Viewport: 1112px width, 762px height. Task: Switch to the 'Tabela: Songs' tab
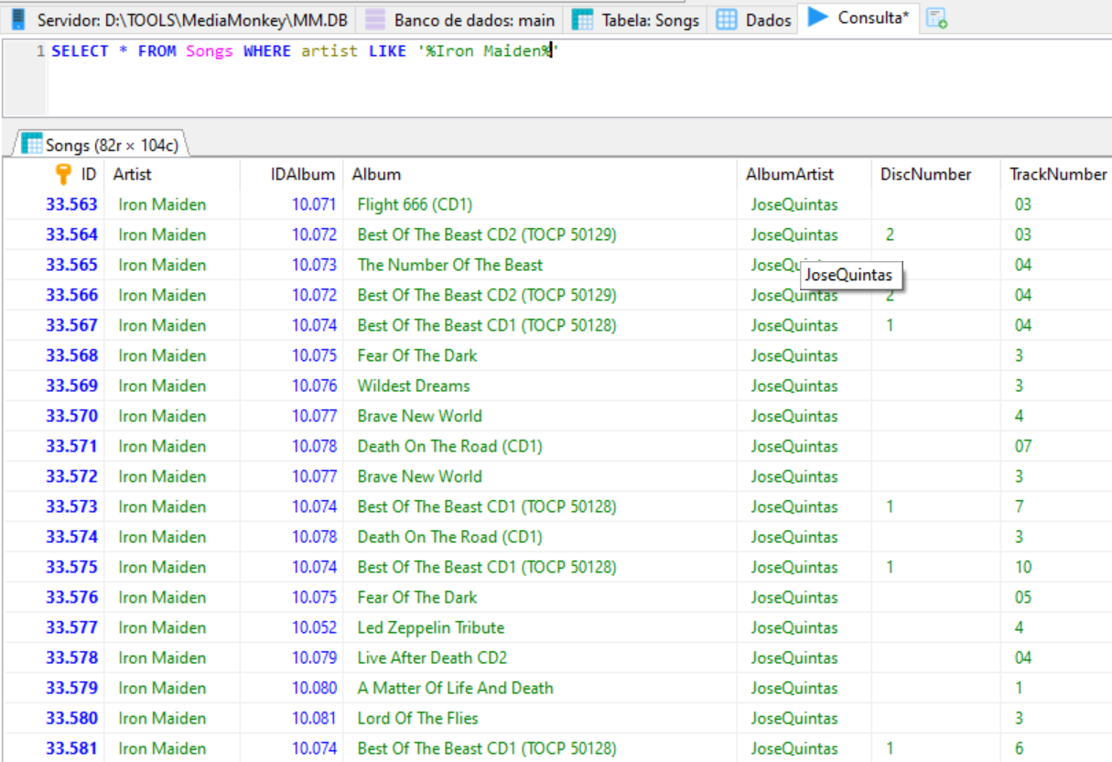pyautogui.click(x=637, y=19)
